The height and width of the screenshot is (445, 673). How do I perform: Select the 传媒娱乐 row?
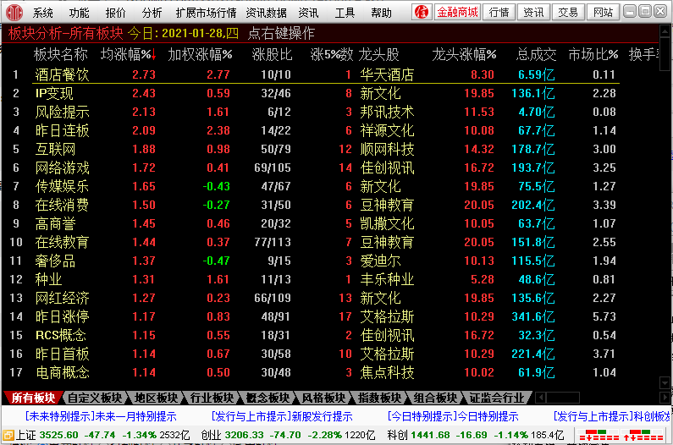click(x=313, y=186)
